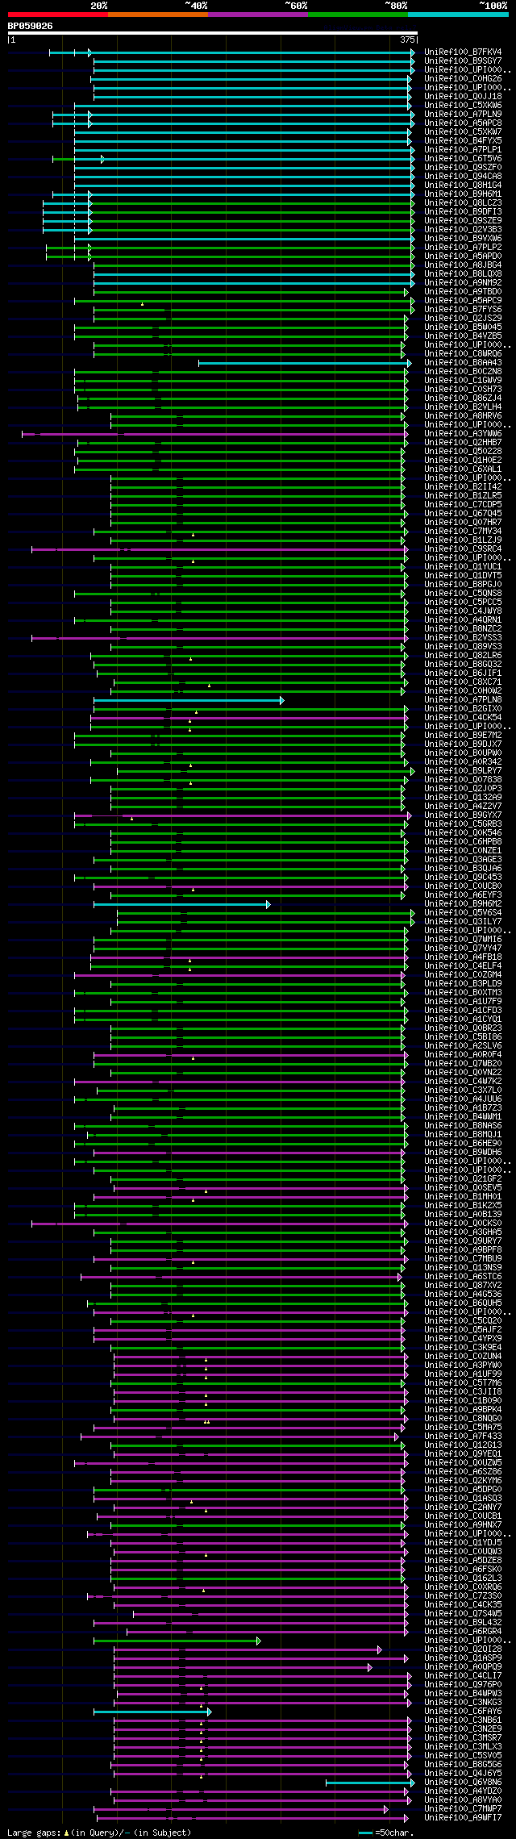Select the UniRef100_A7PLN9 label
Screen dimensions: 516x1839
pyautogui.click(x=463, y=115)
